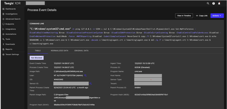The height and width of the screenshot is (109, 227).
Task: Click the Downloads arrow icon
Action: point(3,44)
